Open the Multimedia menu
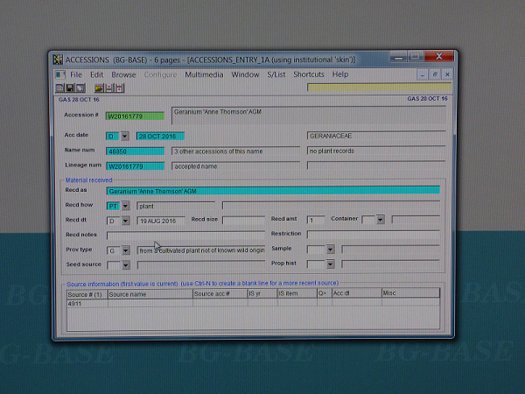The height and width of the screenshot is (394, 525). tap(204, 74)
